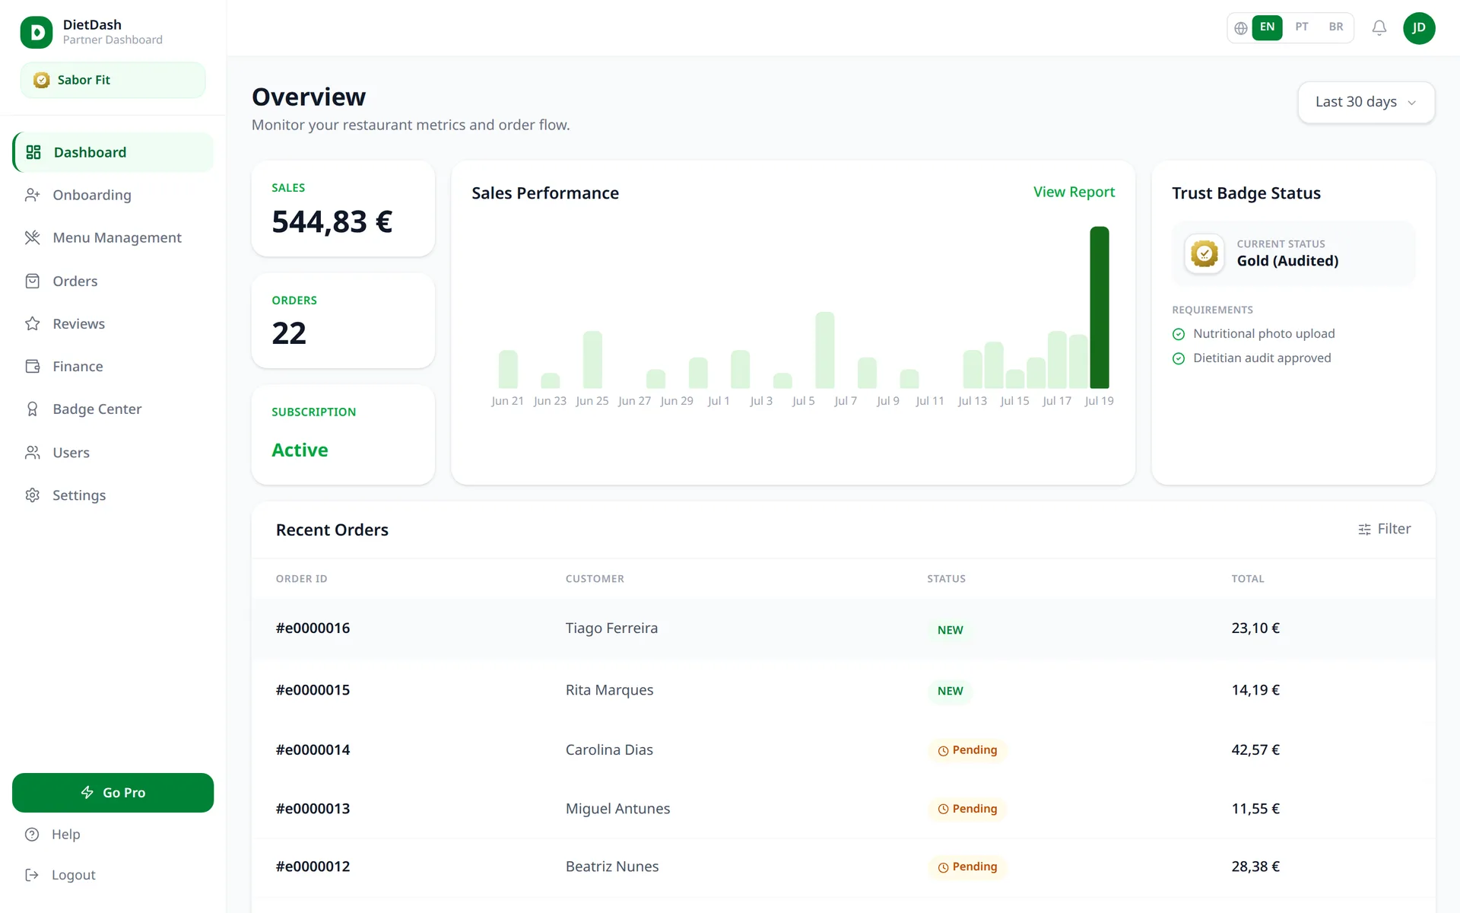Click the gold badge icon beside Sabor Fit

point(42,80)
